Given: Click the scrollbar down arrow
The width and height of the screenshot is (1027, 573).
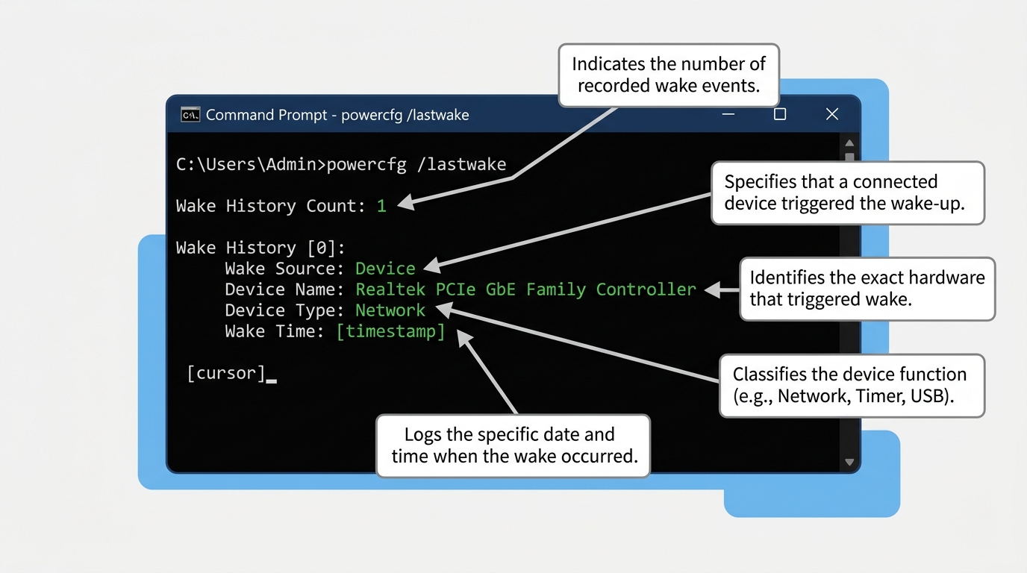Looking at the screenshot, I should pos(849,463).
